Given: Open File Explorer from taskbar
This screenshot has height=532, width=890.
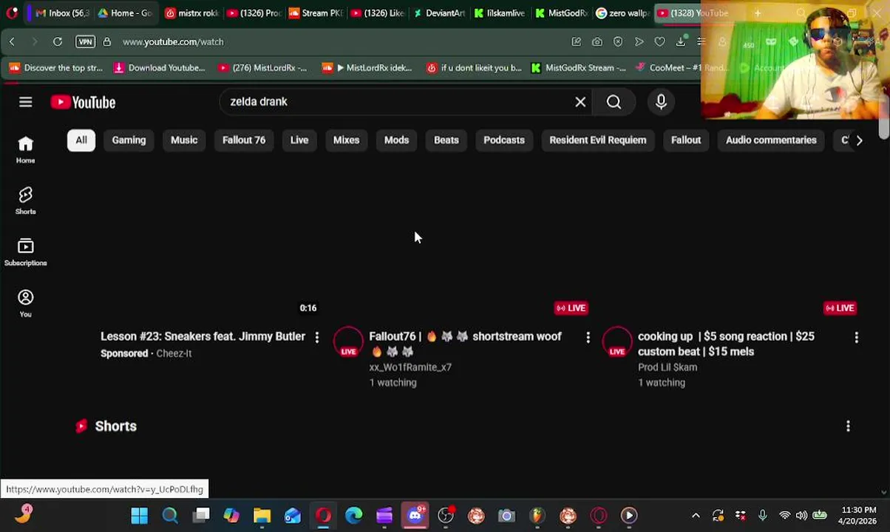Looking at the screenshot, I should point(262,516).
